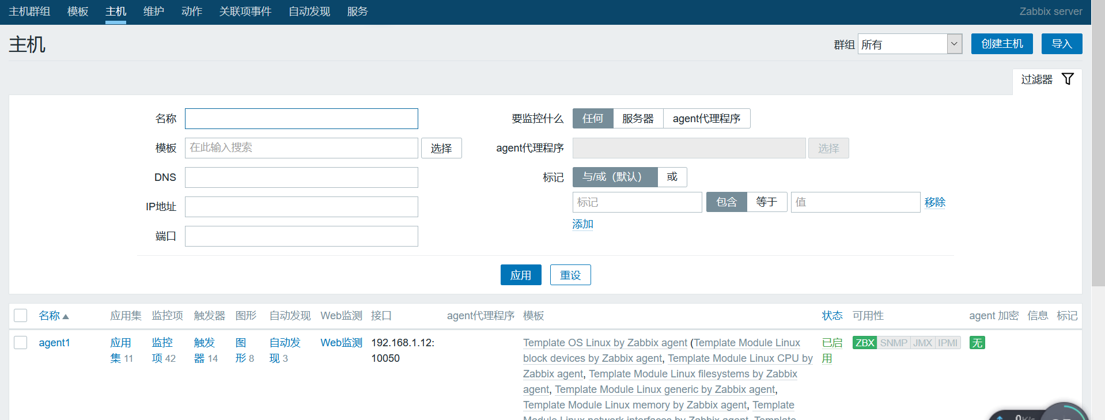Click the 导入 button
This screenshot has width=1105, height=420.
pos(1062,44)
